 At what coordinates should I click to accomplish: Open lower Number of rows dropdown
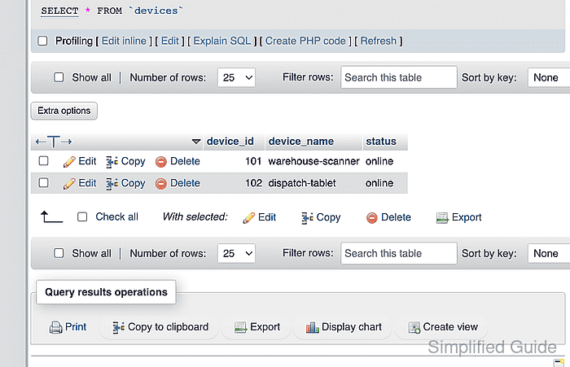[237, 253]
